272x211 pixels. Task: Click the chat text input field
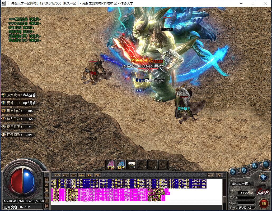pos(137,207)
